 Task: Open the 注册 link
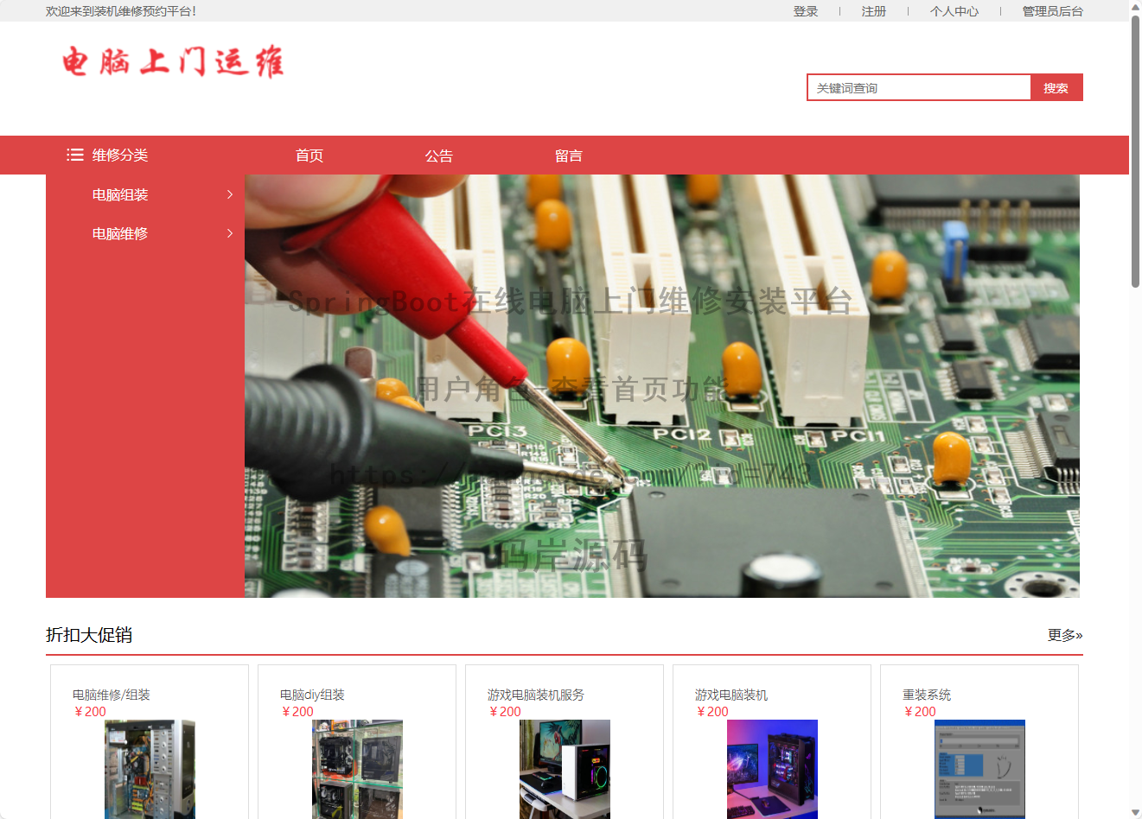pyautogui.click(x=874, y=11)
